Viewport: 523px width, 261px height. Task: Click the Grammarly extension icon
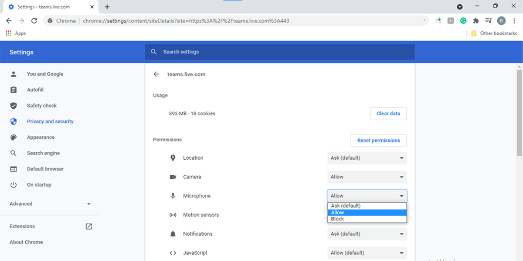click(x=463, y=20)
